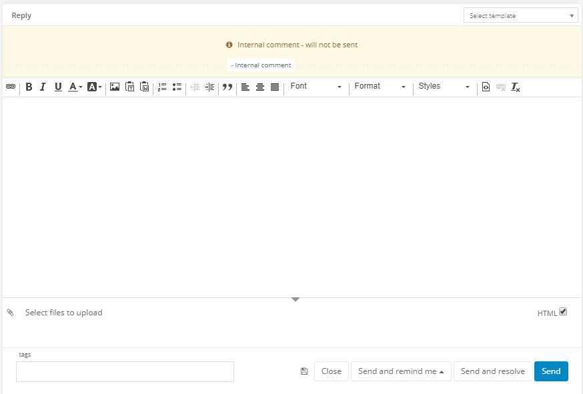Insert a numbered list

162,87
